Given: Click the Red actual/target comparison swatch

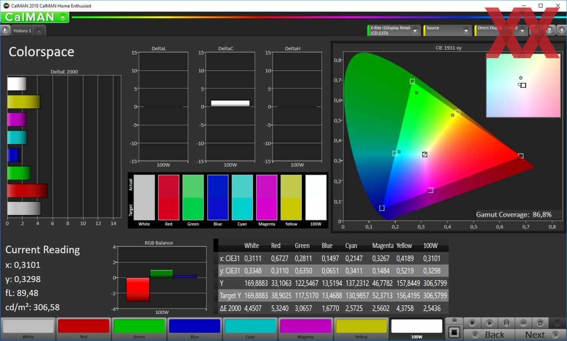Looking at the screenshot, I should [x=168, y=197].
